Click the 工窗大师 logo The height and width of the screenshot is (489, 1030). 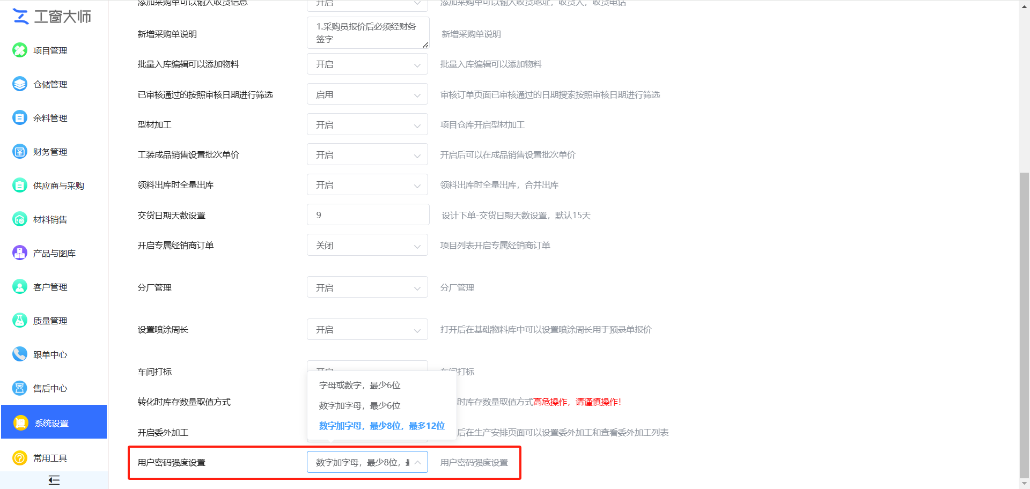(52, 17)
